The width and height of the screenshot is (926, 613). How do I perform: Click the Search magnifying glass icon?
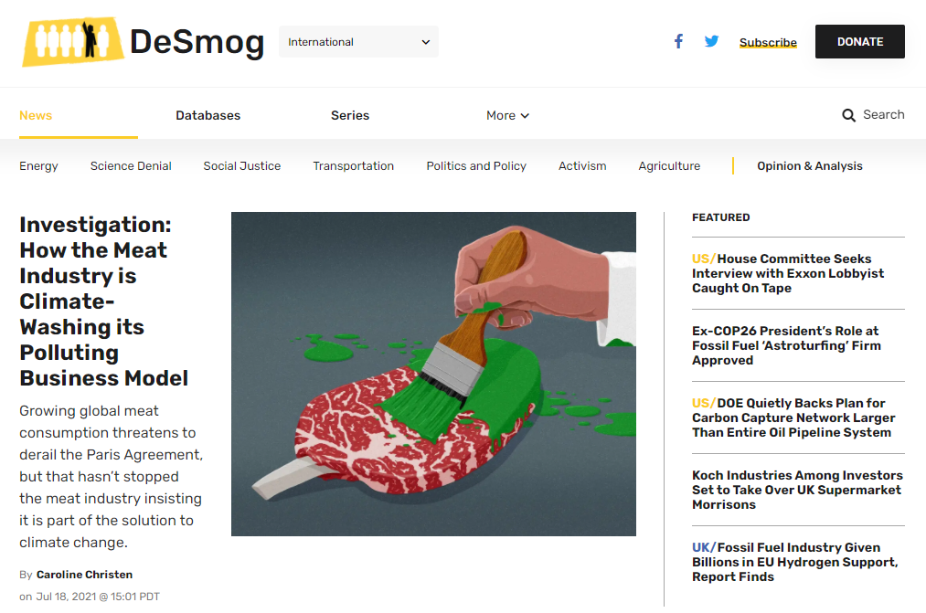coord(849,115)
